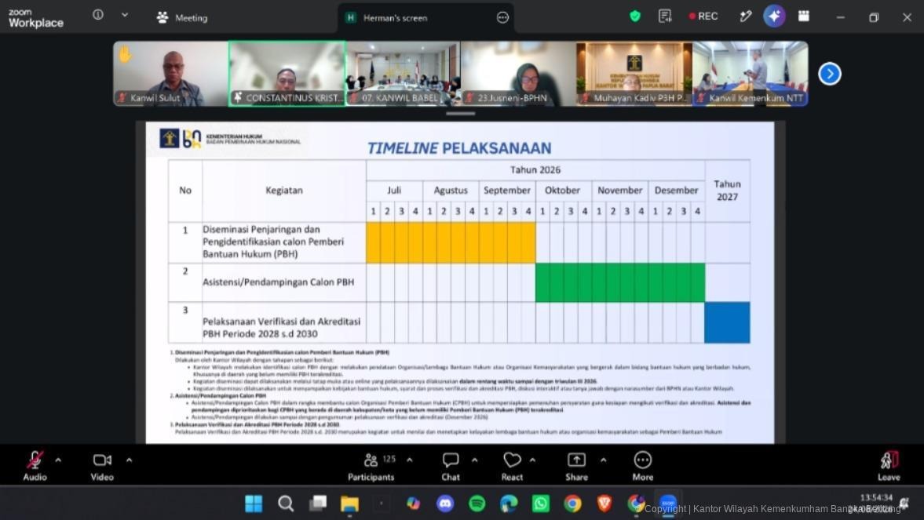Screen dimensions: 924x520
Task: Click Asistensi/Pendampingan Calon PBH row text
Action: [x=278, y=282]
